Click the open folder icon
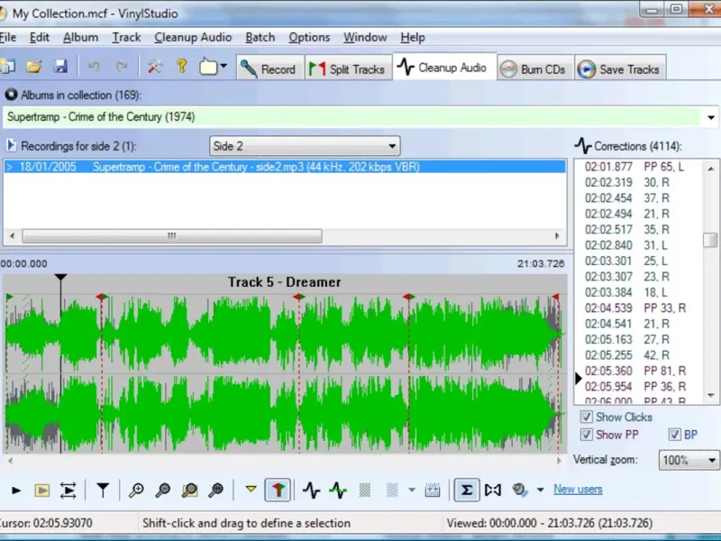Screen dimensions: 721x541 (34, 67)
